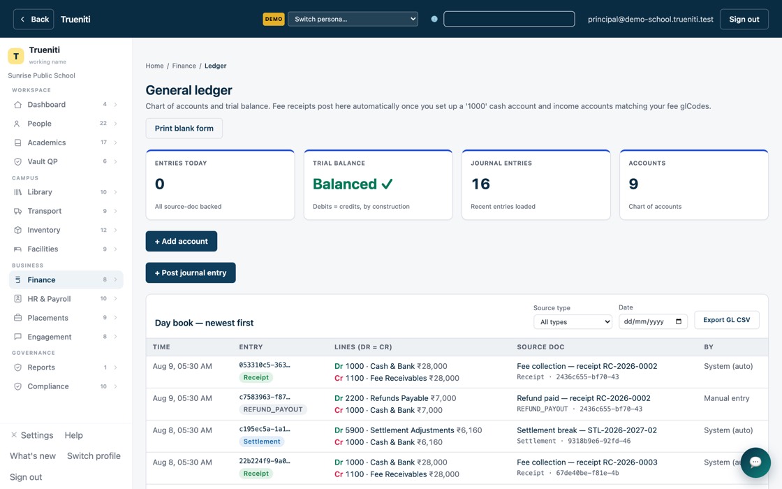Click Settlement break STL-2026-2027-02
The image size is (782, 489).
[586, 430]
